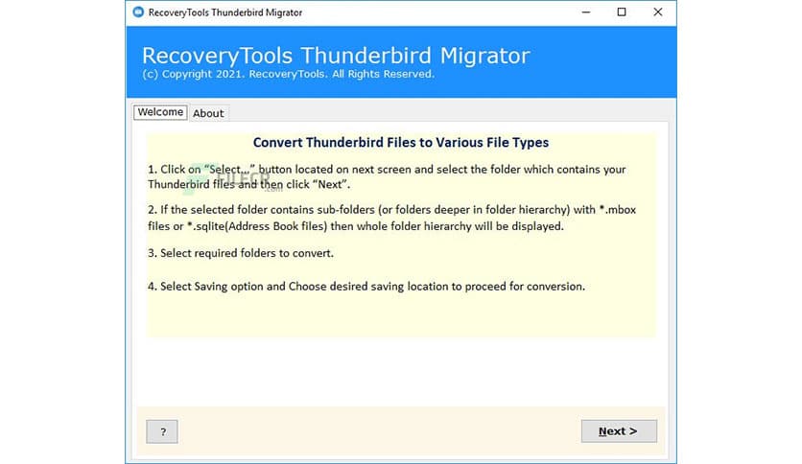Click the heading "Convert Thunderbird Files to Various File Types"
802x464 pixels.
401,143
